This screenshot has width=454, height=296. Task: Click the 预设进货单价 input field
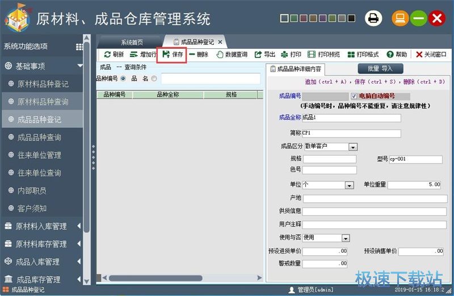(x=325, y=251)
